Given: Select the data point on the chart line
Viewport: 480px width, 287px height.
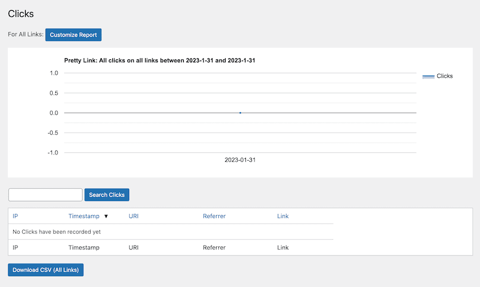Looking at the screenshot, I should coord(240,113).
